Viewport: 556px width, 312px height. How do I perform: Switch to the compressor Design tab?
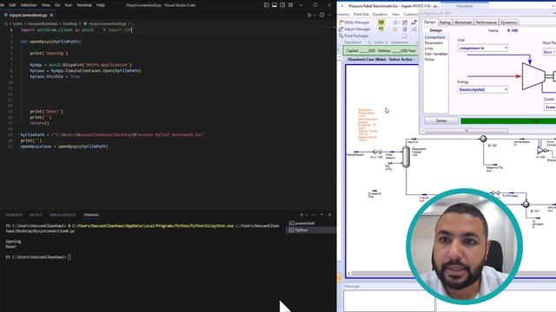tap(429, 22)
